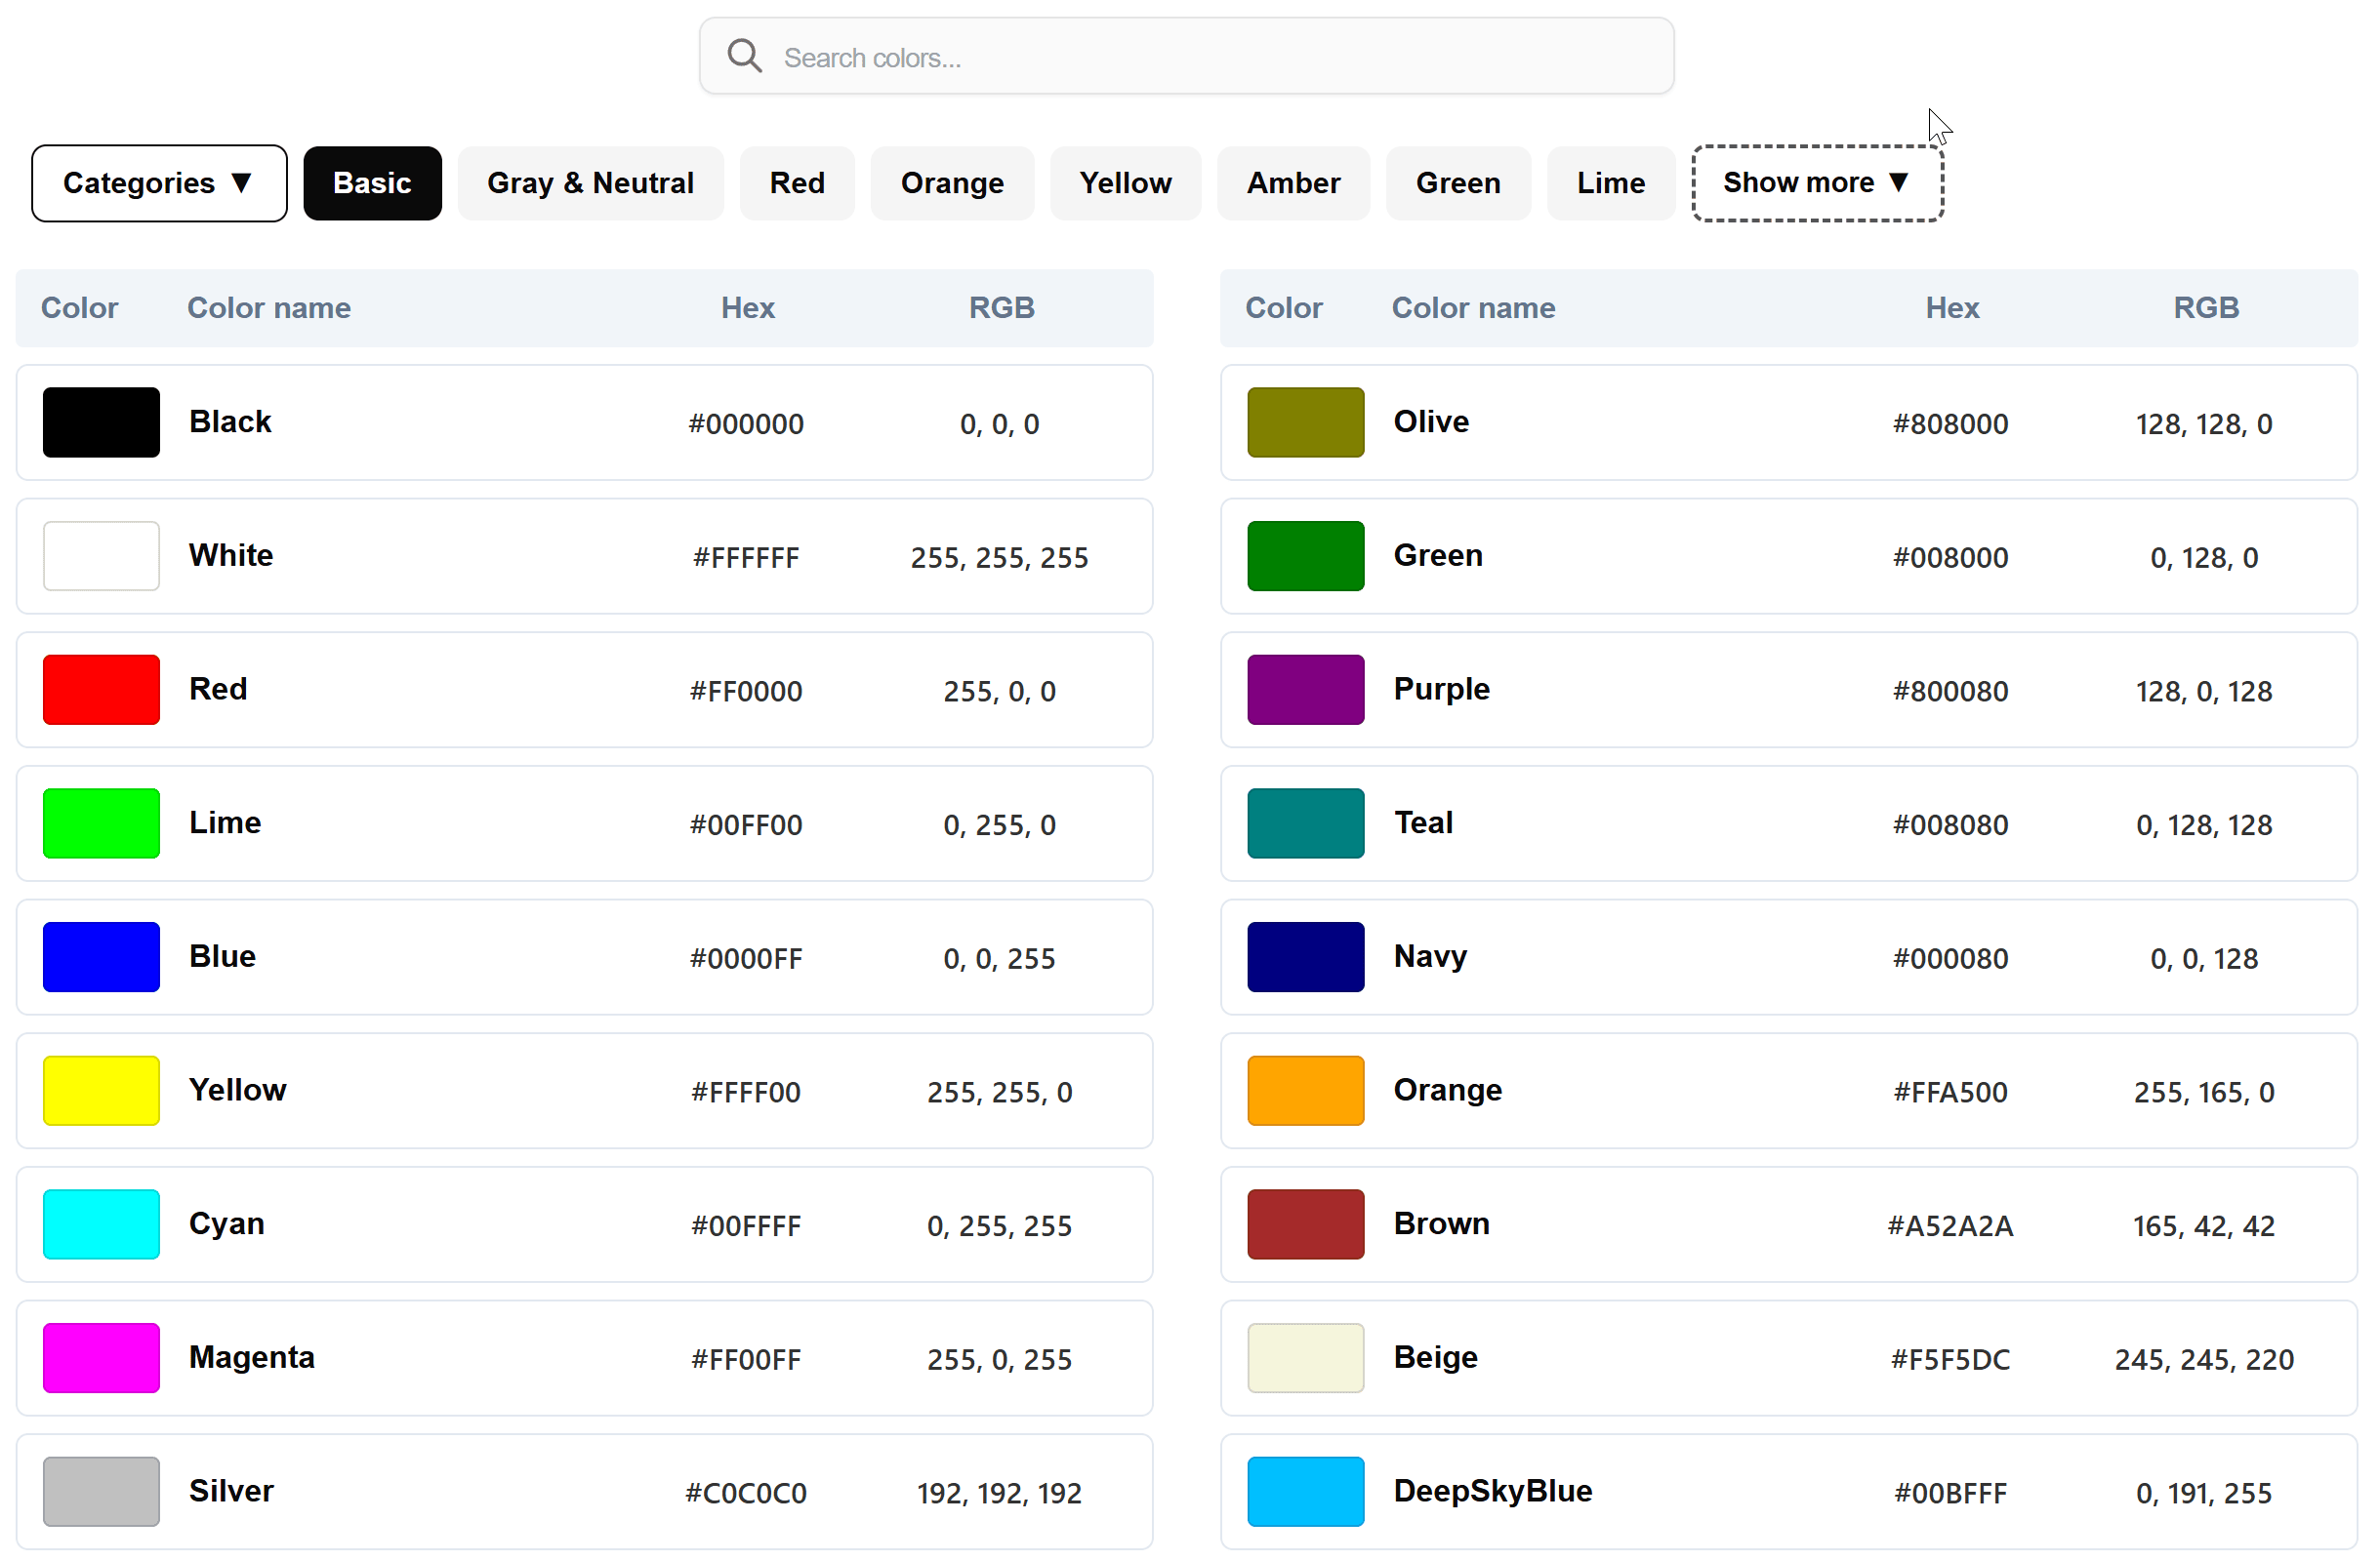Click the Lime category chip
This screenshot has height=1561, width=2380.
(1610, 182)
